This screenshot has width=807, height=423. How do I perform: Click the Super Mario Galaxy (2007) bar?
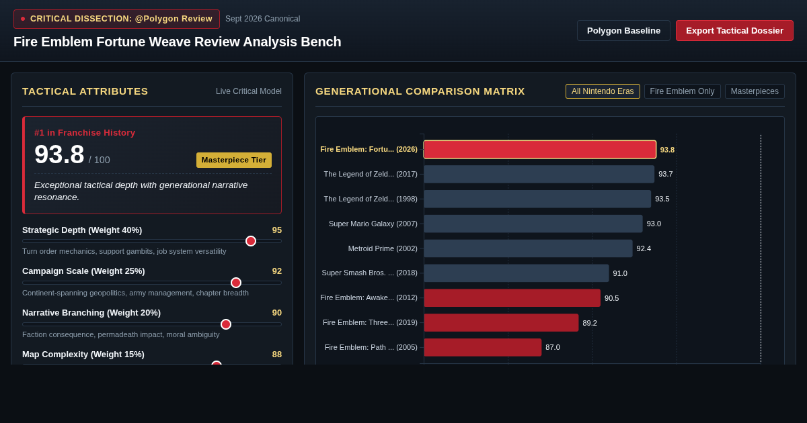point(533,224)
